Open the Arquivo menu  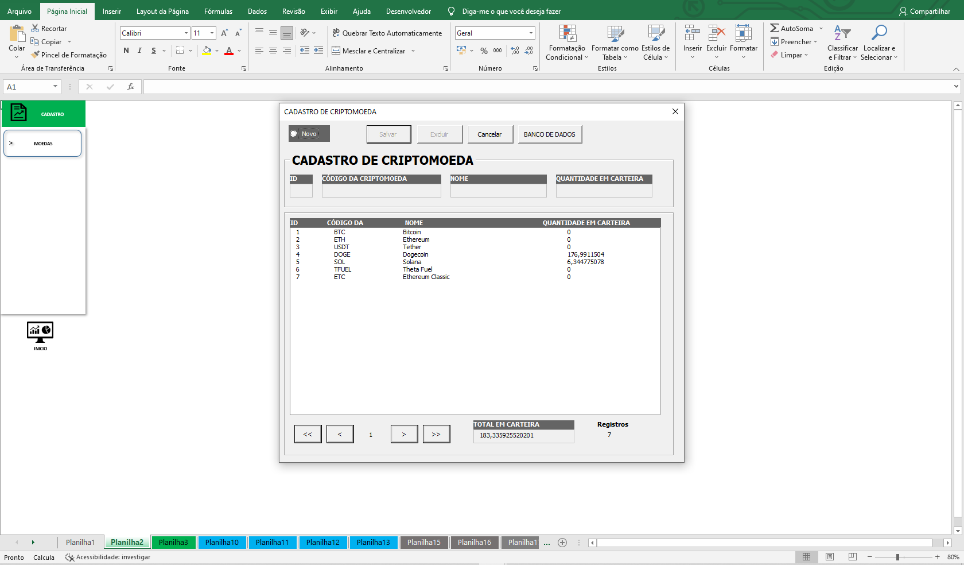pyautogui.click(x=20, y=11)
